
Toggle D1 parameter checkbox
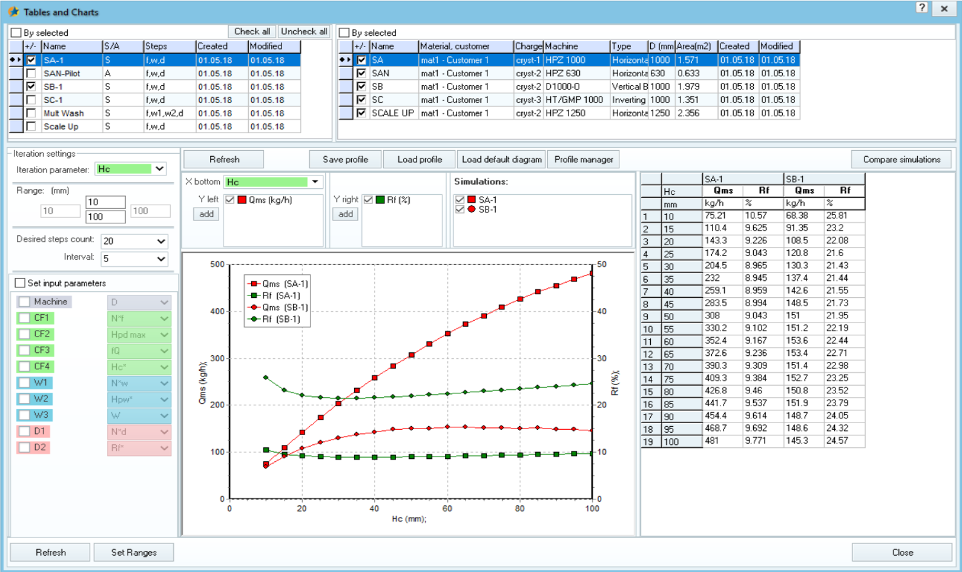coord(25,431)
